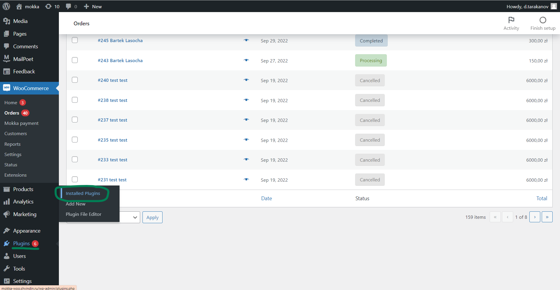Select checkbox for order #233

pyautogui.click(x=75, y=159)
